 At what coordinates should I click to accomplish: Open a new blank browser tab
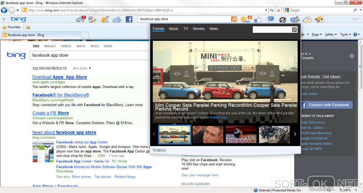coord(85,35)
